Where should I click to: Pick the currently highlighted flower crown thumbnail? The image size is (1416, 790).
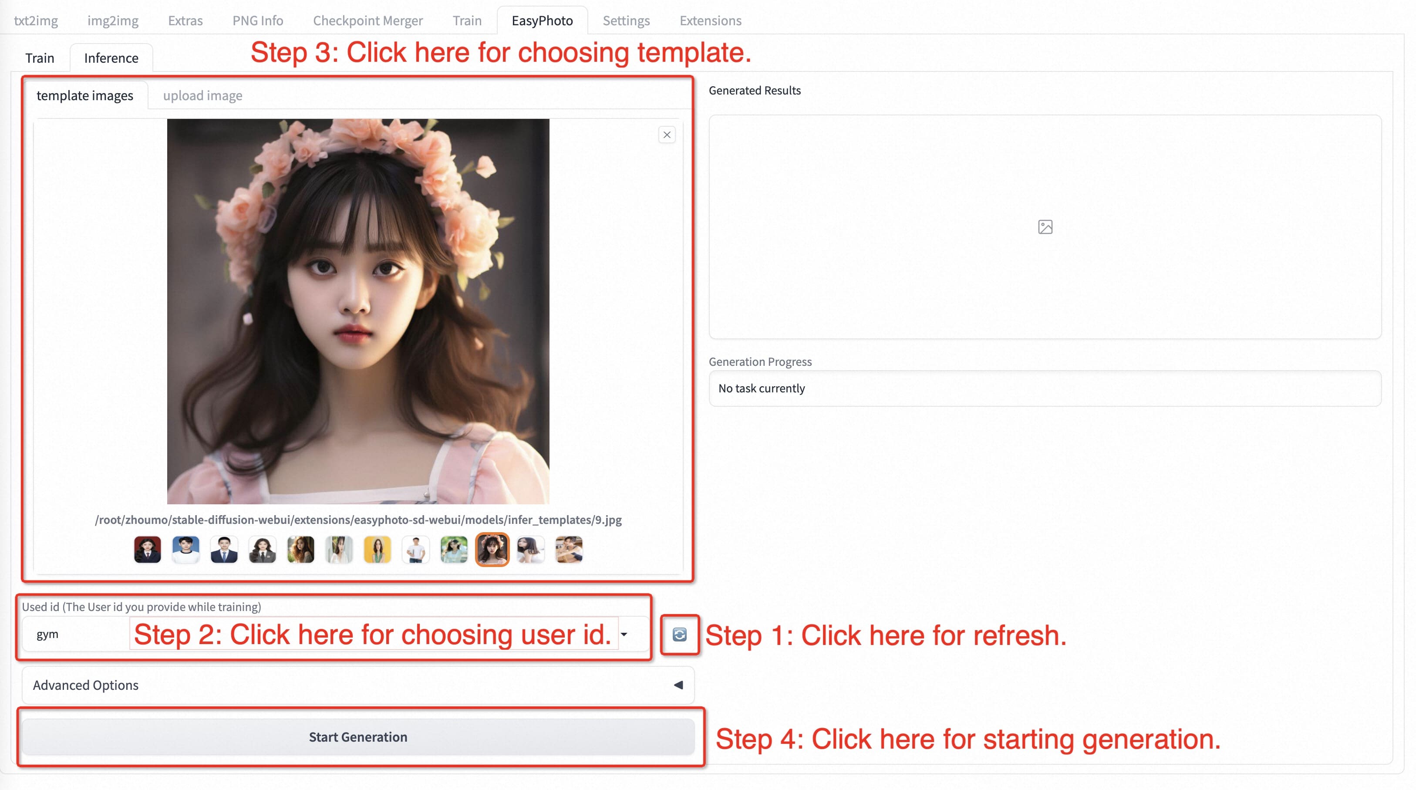click(492, 549)
